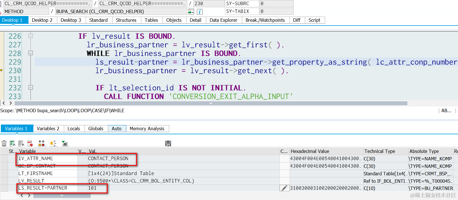Click the CL_CRM_BOL_ENTITY_COL reference value
Image resolution: width=458 pixels, height=200 pixels.
pyautogui.click(x=141, y=181)
